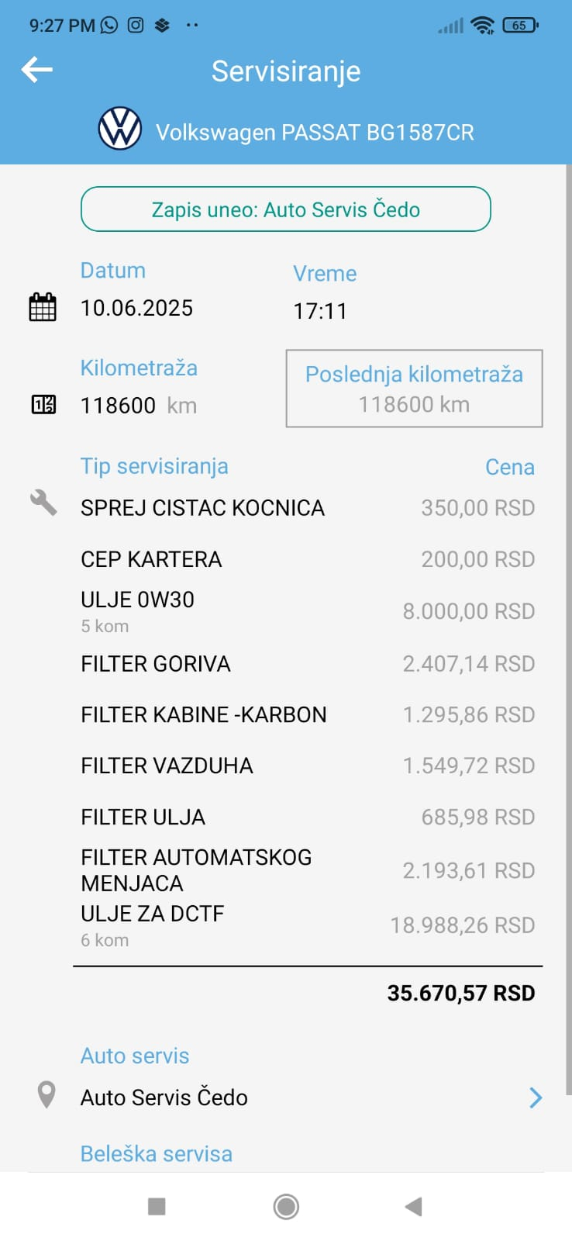Screen dimensions: 572x1241
Task: Select the time 17:11 field
Action: click(x=320, y=311)
